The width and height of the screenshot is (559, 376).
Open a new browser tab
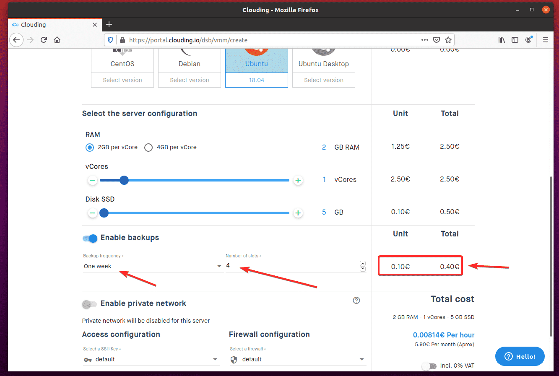point(109,24)
